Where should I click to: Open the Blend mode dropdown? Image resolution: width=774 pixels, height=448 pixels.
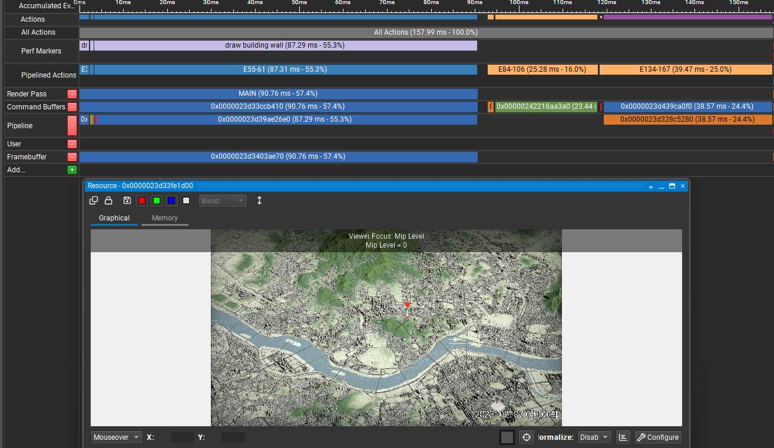coord(223,200)
